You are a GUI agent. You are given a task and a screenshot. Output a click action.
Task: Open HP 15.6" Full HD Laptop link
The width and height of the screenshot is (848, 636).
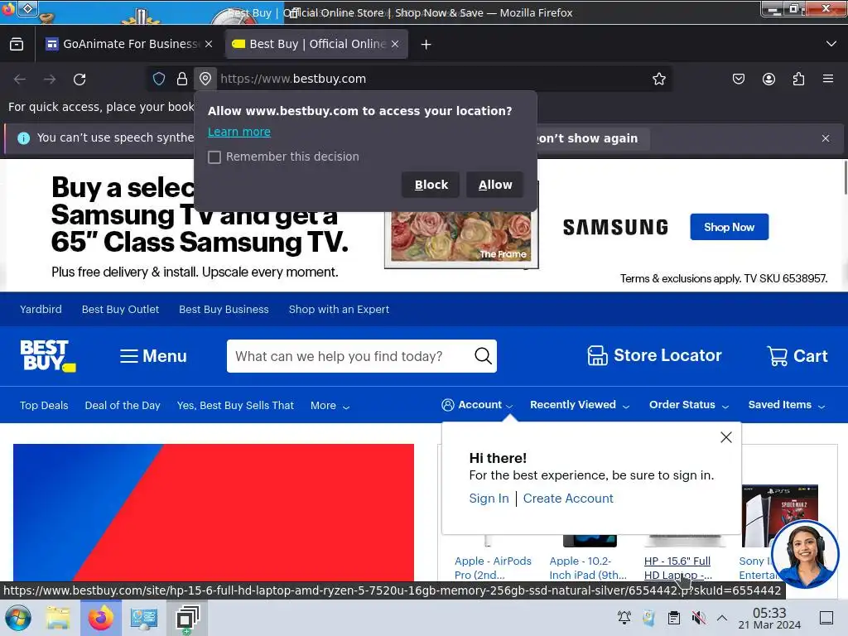point(678,567)
